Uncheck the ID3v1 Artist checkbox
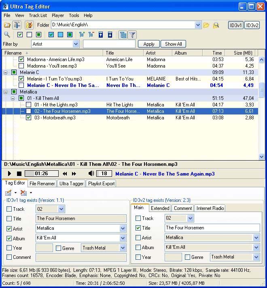 point(9,229)
